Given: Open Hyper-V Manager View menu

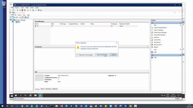Looking at the screenshot, I should [x=24, y=15].
